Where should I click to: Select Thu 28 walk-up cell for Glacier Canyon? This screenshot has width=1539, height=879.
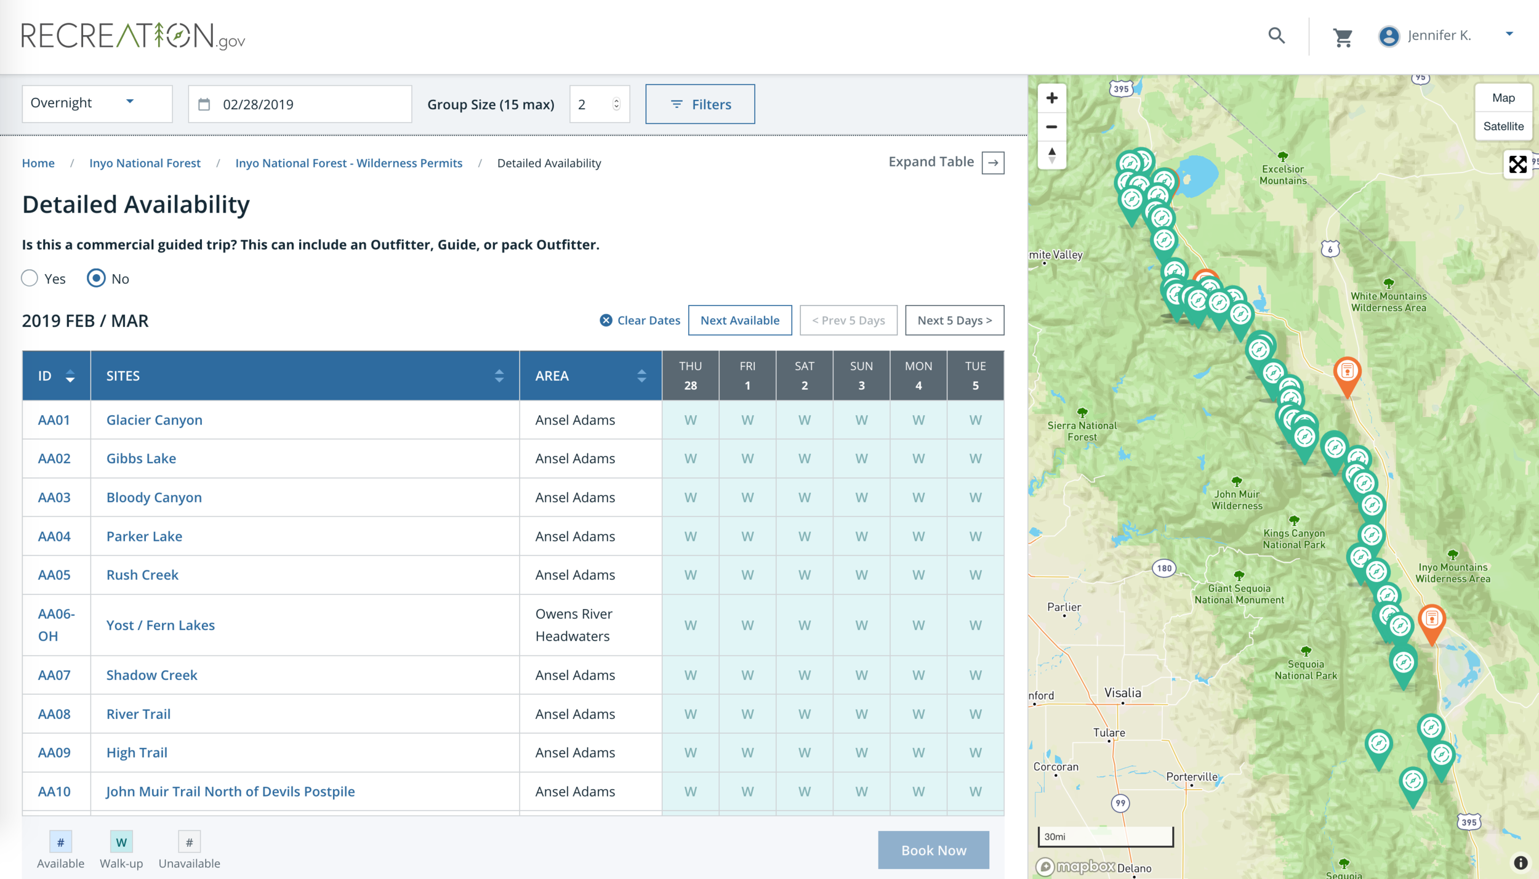690,420
